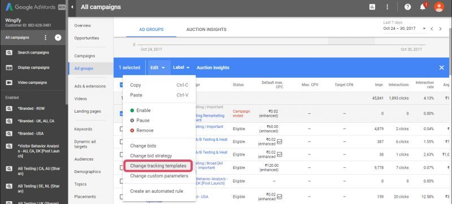Open the user account avatar

[x=439, y=7]
